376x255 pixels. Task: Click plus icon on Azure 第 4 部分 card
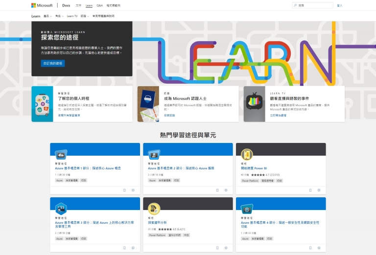(319, 248)
